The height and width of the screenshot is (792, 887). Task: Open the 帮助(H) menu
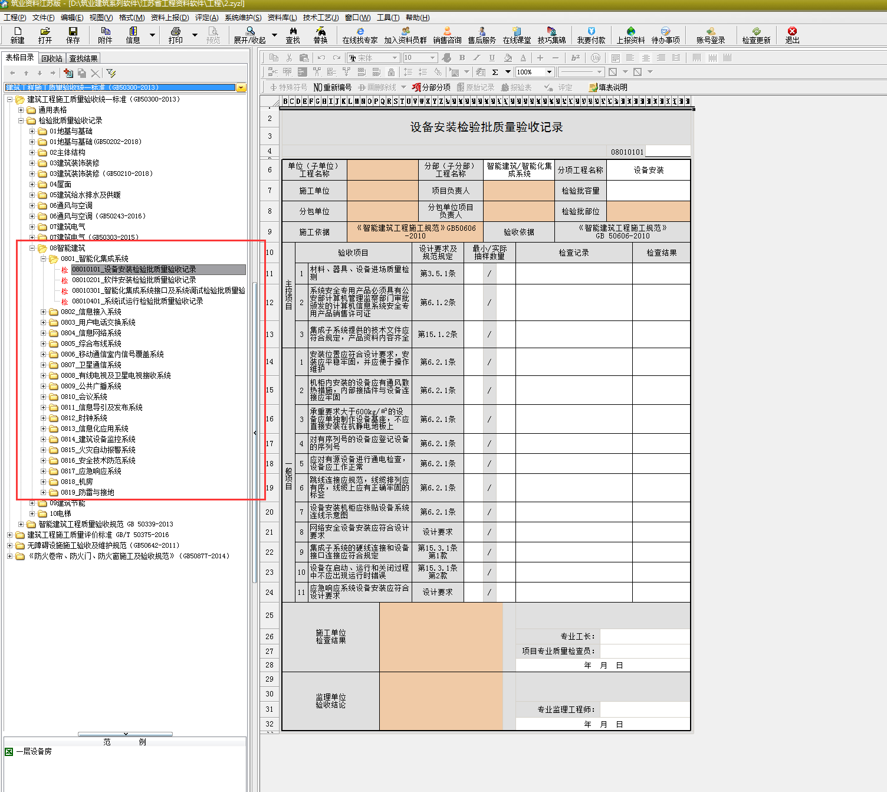[418, 18]
